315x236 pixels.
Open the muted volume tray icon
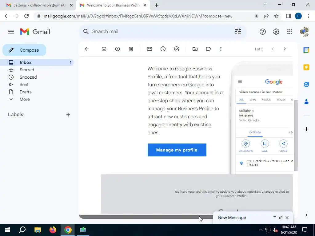[x=275, y=230]
